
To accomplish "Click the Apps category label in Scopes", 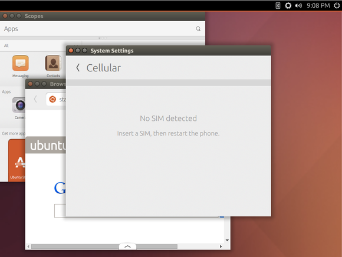I will pyautogui.click(x=6, y=92).
